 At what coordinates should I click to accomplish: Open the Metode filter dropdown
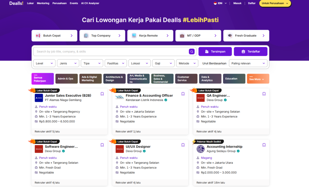(x=187, y=63)
